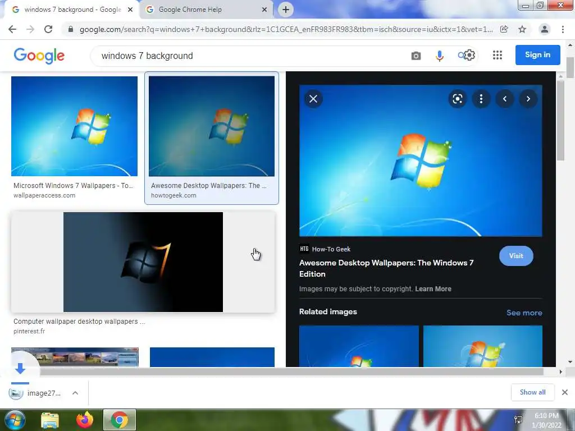This screenshot has width=575, height=431.
Task: Close the image preview panel
Action: pyautogui.click(x=313, y=99)
